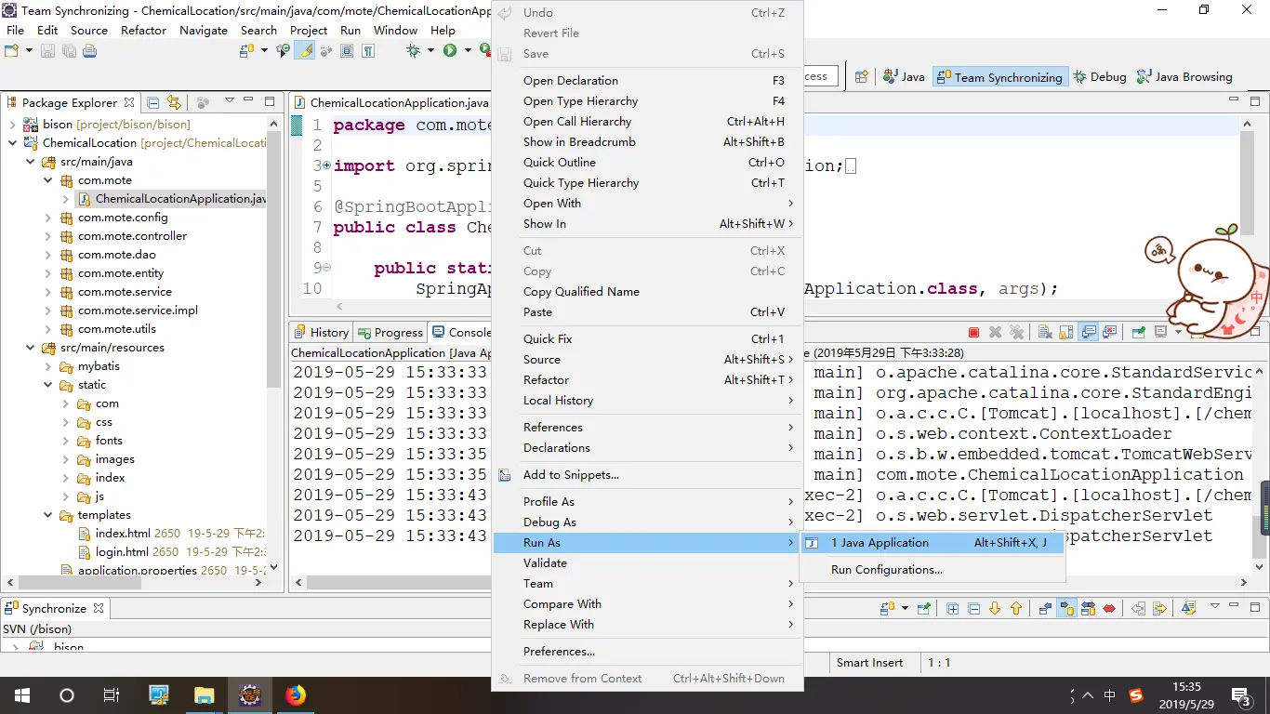Toggle Show Console on standard output
1270x714 pixels.
point(1087,332)
